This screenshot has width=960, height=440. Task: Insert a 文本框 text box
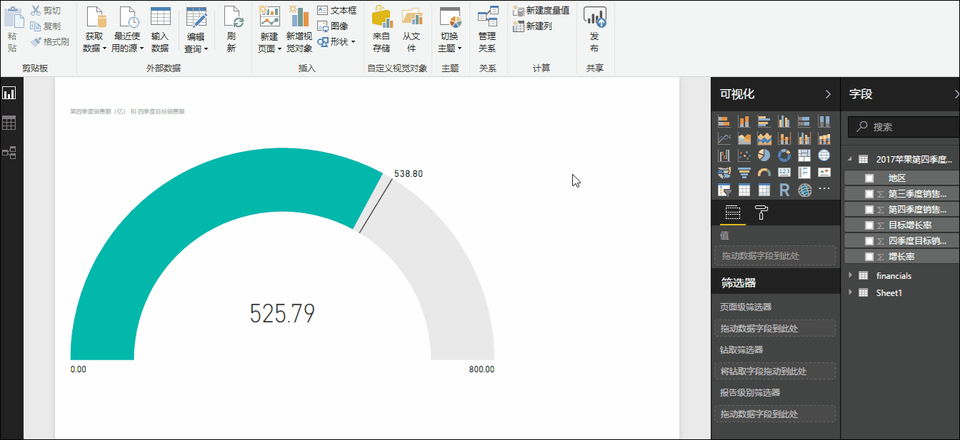(336, 11)
